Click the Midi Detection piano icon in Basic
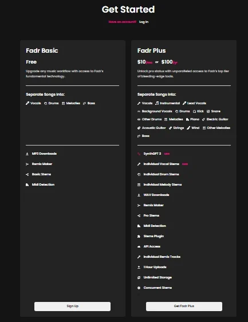Viewport: 248px width, 322px height. click(27, 184)
